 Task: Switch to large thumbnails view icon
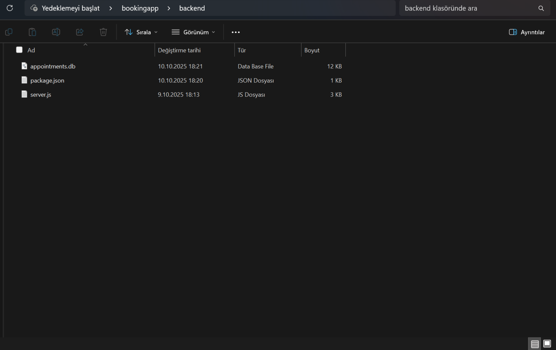547,343
